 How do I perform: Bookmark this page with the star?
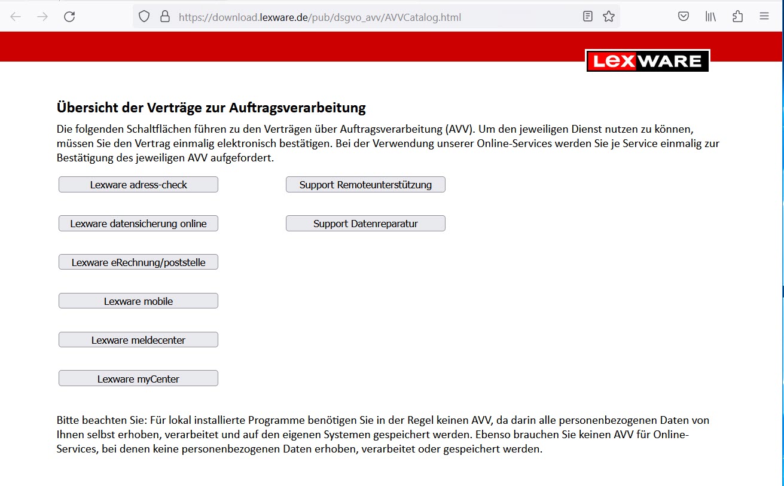click(x=609, y=16)
